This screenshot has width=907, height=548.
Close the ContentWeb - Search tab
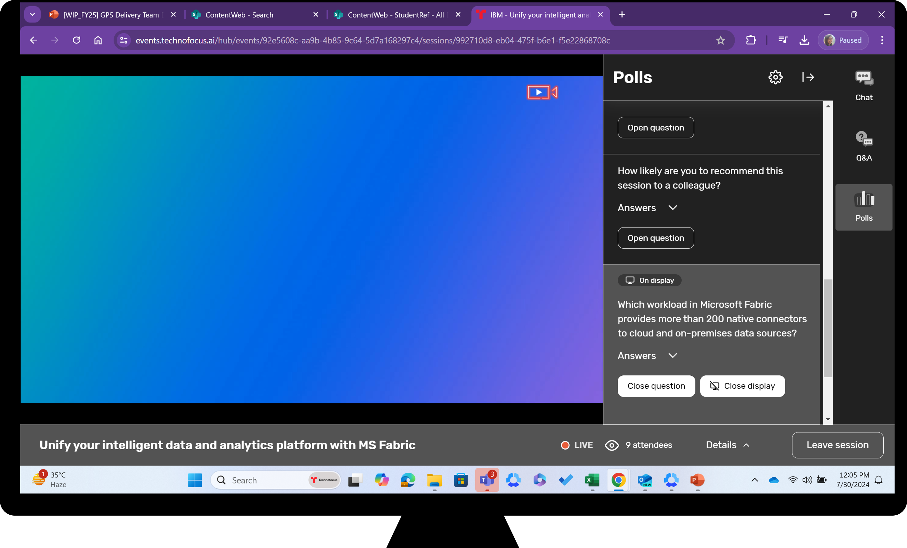coord(315,15)
